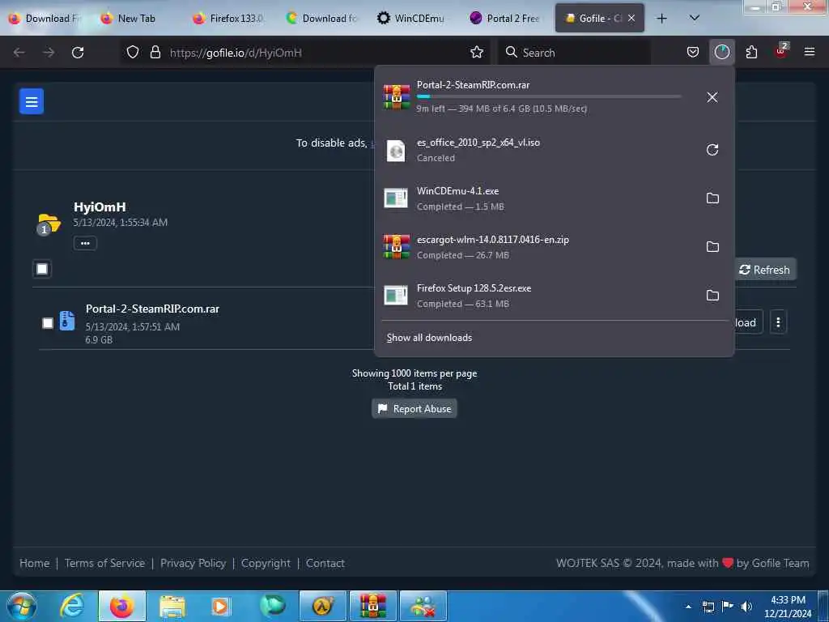Open the Copyright footer link

(x=266, y=564)
